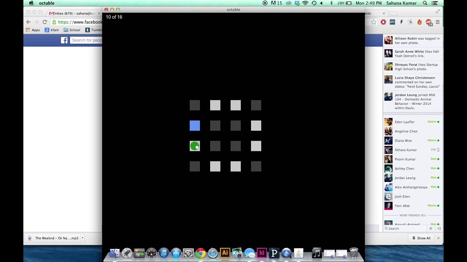This screenshot has height=262, width=467.
Task: Launch Safari from the Dock
Action: click(213, 253)
